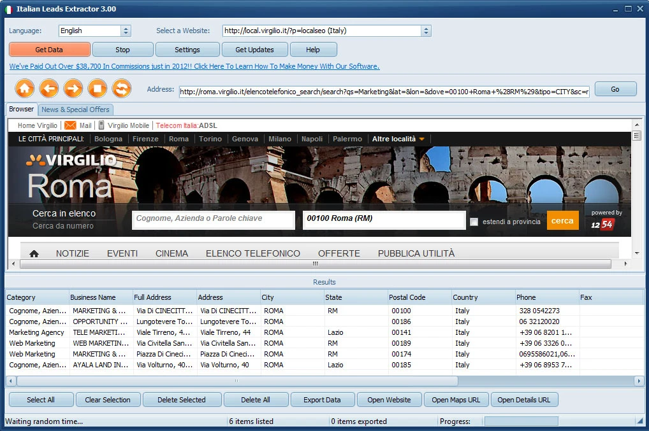649x431 pixels.
Task: Click the Refresh page icon
Action: [122, 88]
